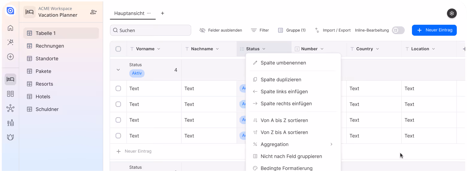The image size is (467, 171).
Task: Tick the checkbox of the second Text row
Action: click(x=118, y=104)
